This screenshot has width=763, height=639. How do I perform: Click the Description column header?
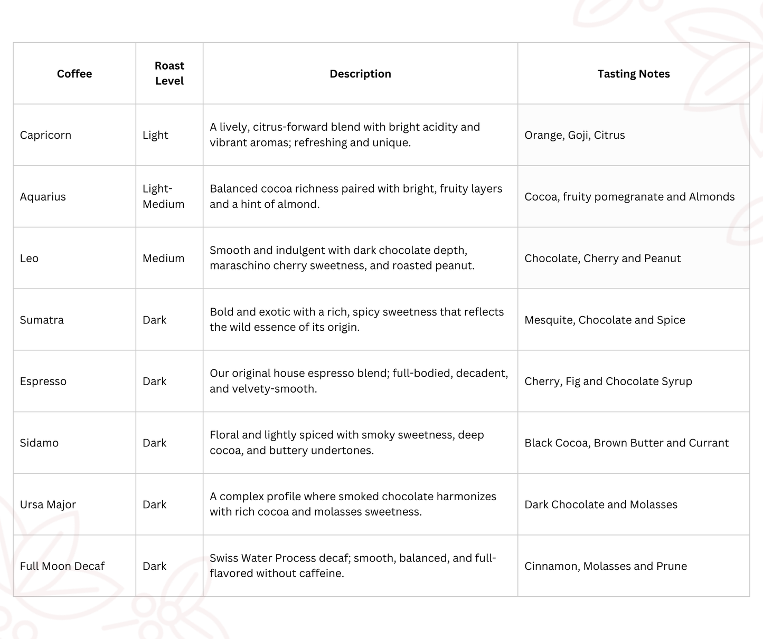coord(360,74)
